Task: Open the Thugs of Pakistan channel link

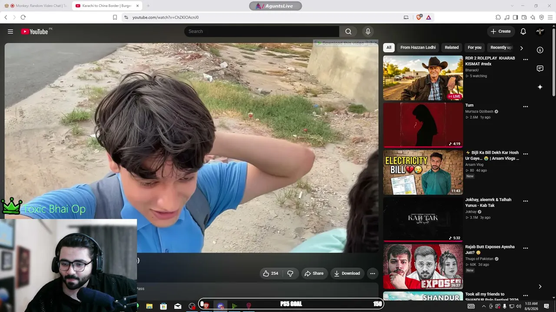Action: tap(480, 259)
